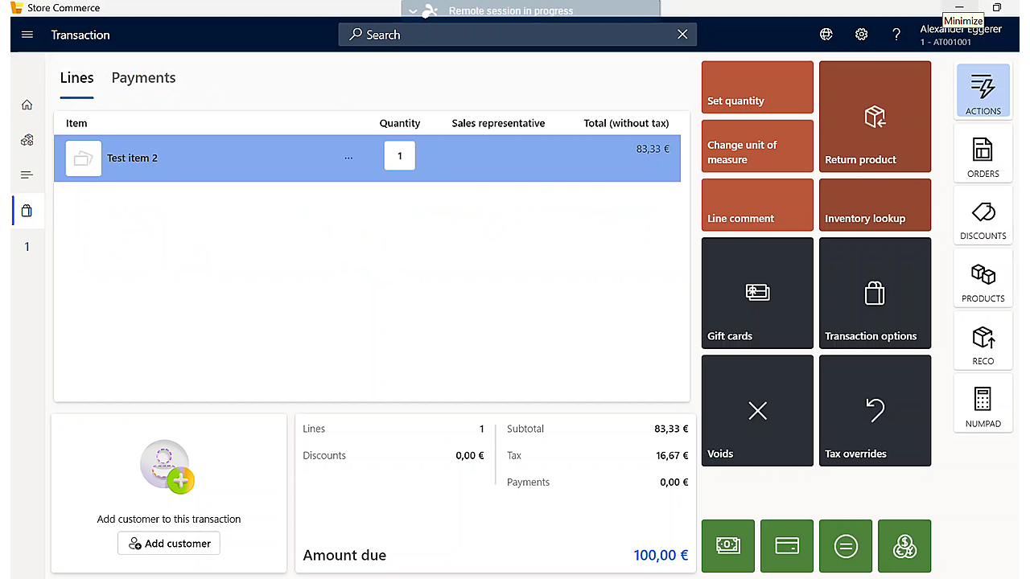Open the PRODUCTS panel button
The height and width of the screenshot is (579, 1030).
(x=983, y=279)
